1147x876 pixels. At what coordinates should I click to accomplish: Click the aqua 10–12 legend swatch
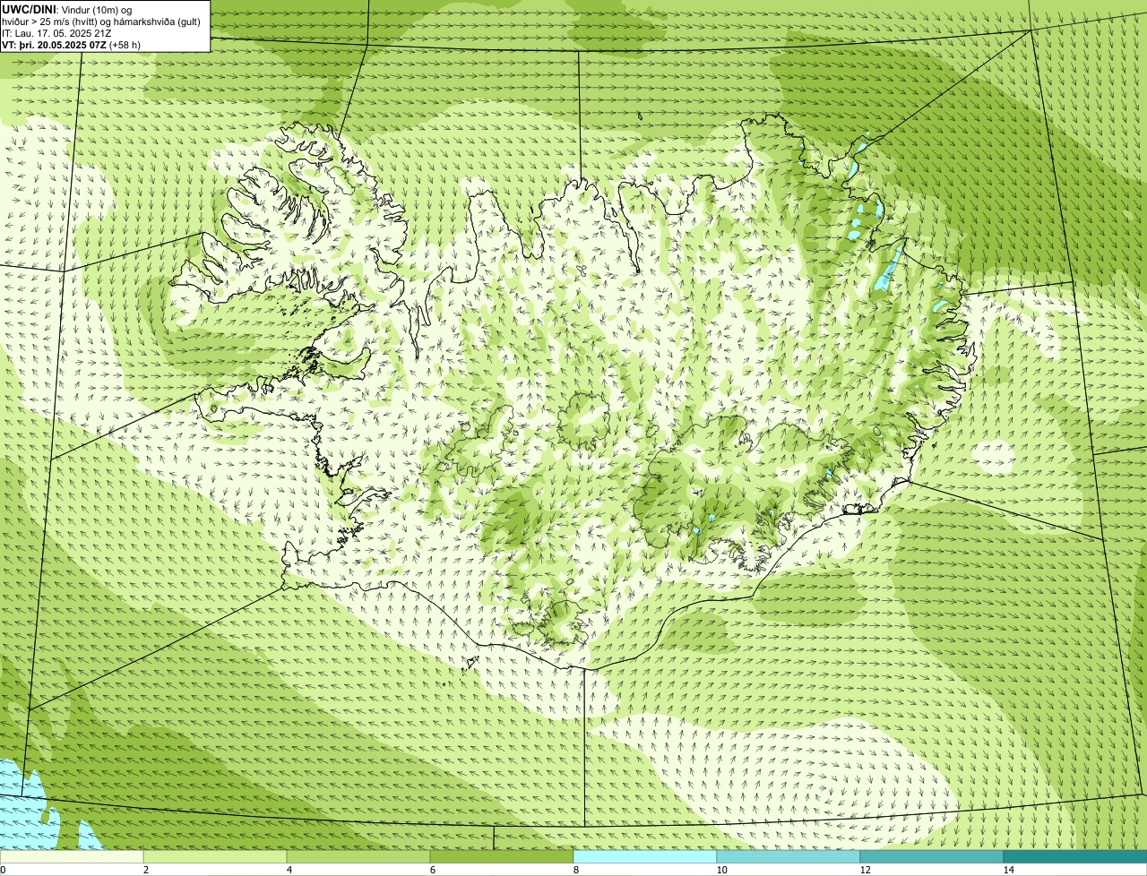(789, 856)
